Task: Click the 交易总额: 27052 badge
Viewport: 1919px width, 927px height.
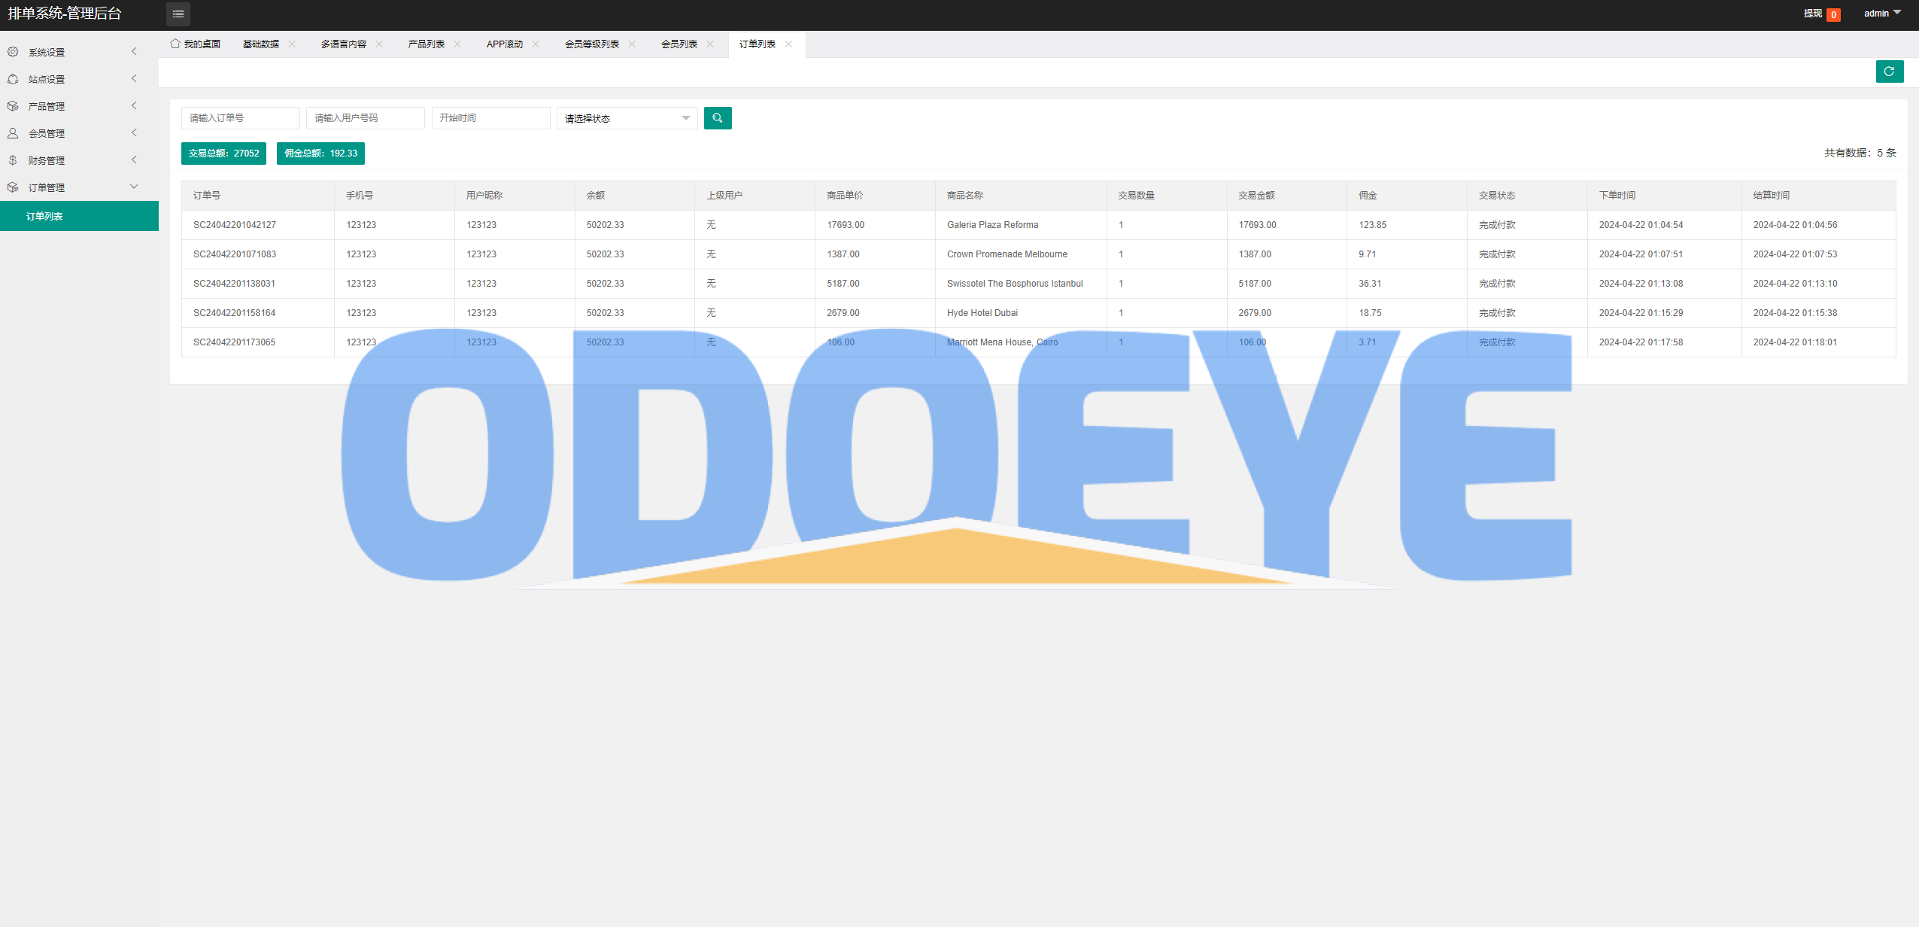Action: click(x=223, y=153)
